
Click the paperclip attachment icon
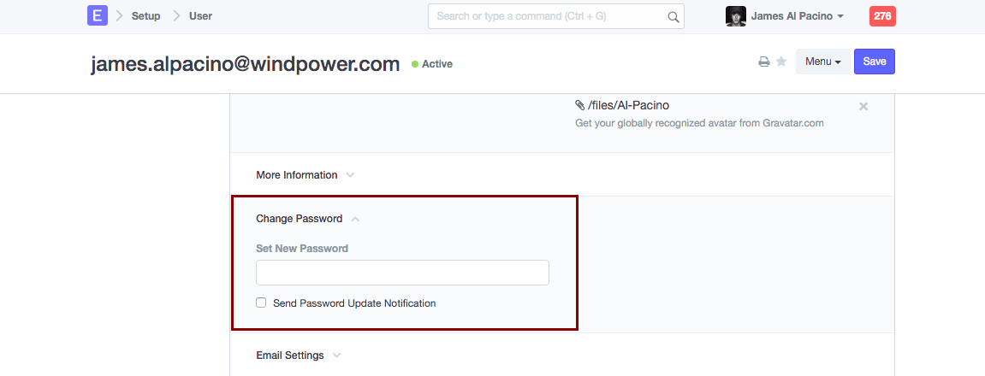click(580, 105)
